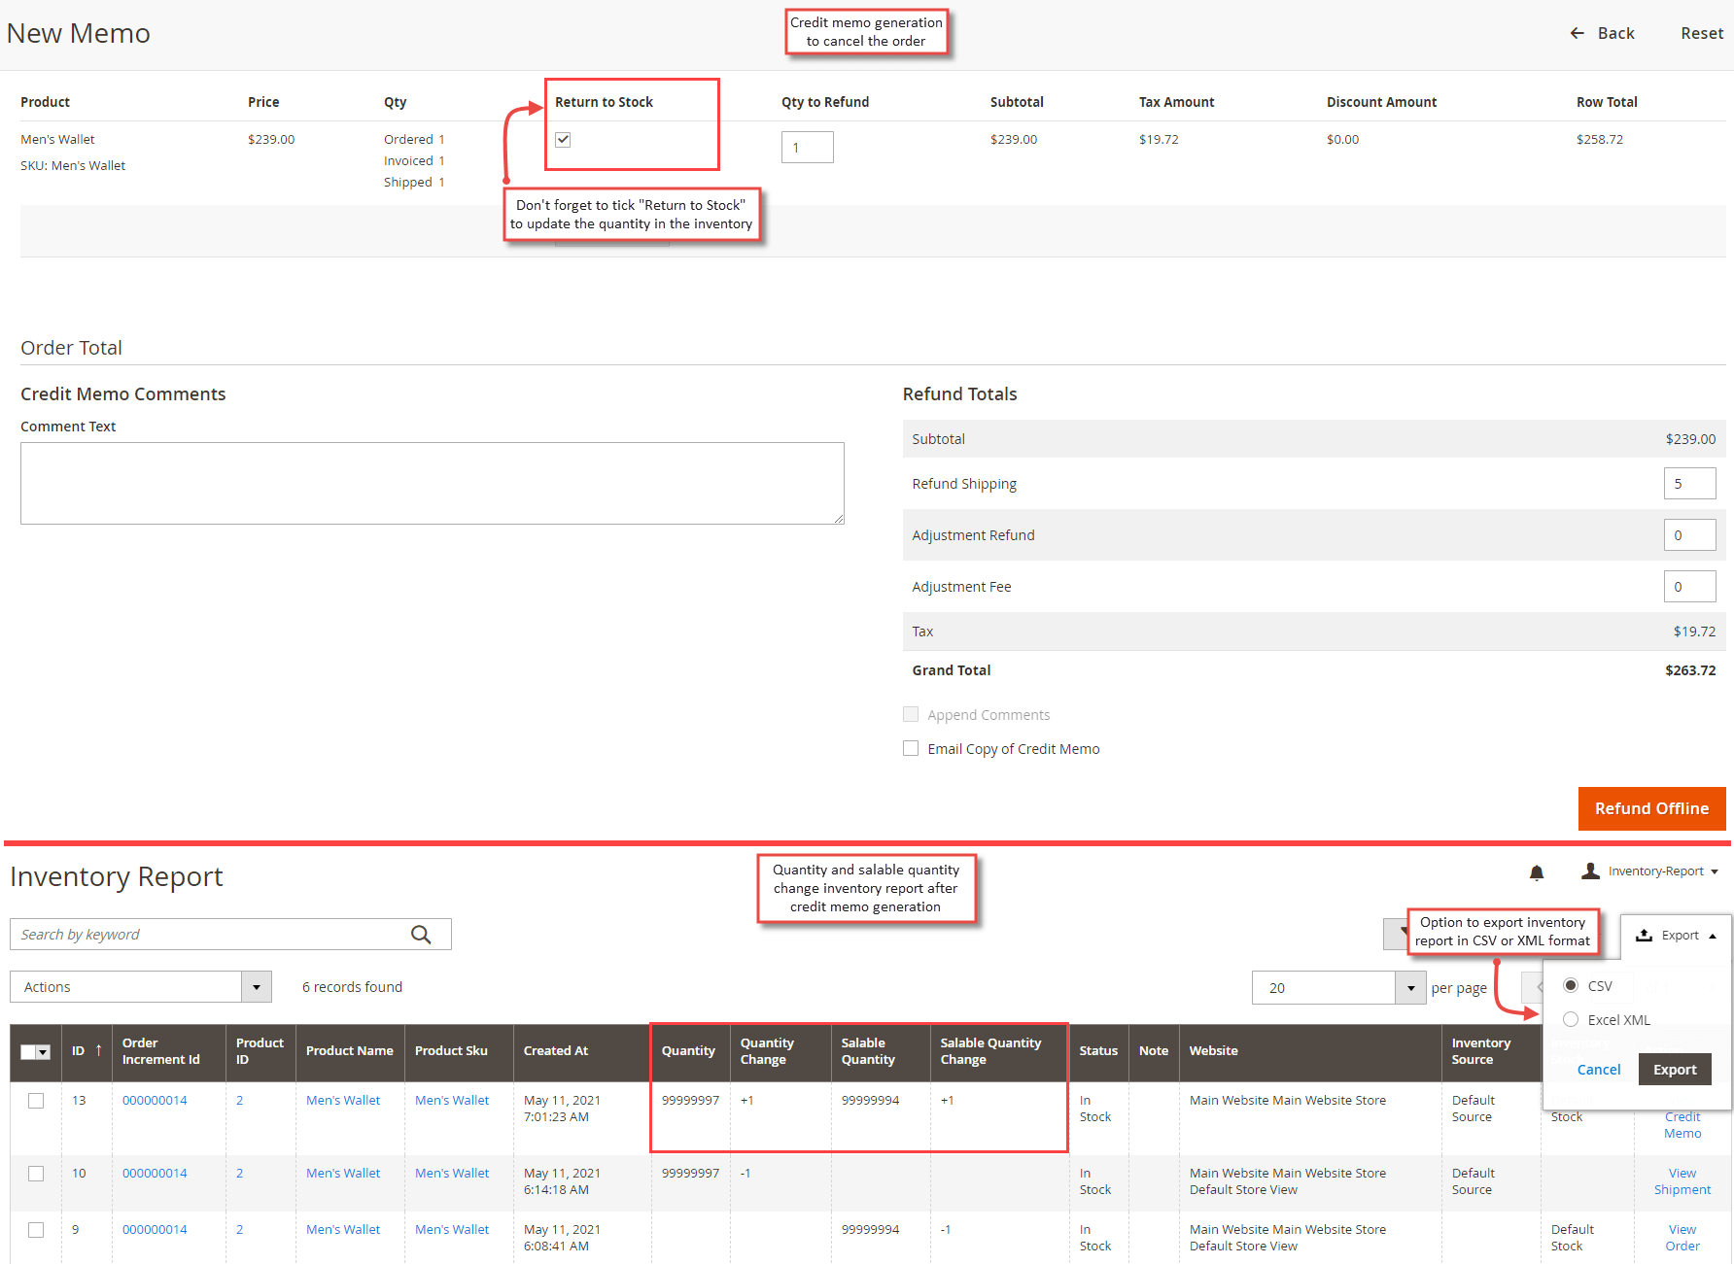Collapse the Export panel via its chevron

pos(1713,935)
